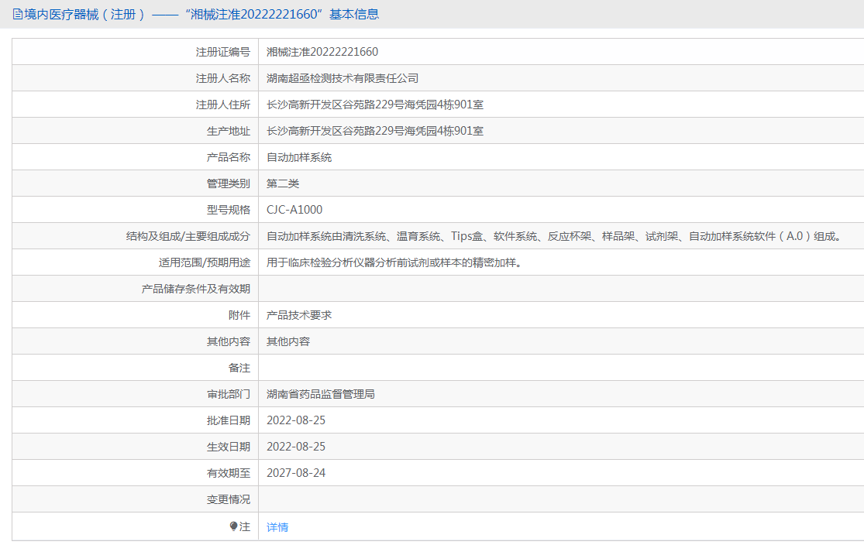The width and height of the screenshot is (864, 545).
Task: Click the document icon in the page header
Action: (17, 14)
